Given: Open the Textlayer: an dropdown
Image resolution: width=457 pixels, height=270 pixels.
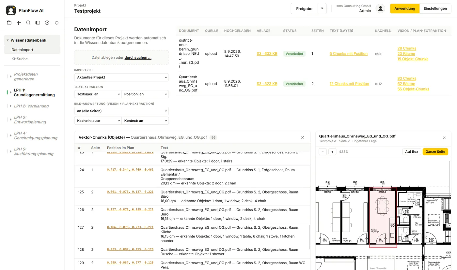Looking at the screenshot, I should tap(98, 94).
